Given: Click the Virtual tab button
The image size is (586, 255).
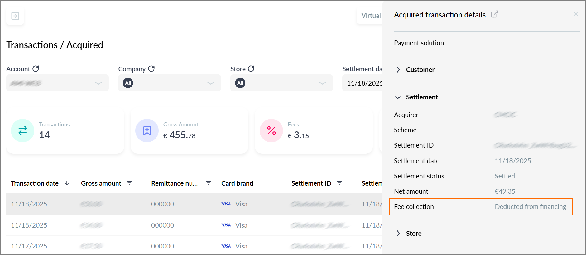Looking at the screenshot, I should point(370,16).
